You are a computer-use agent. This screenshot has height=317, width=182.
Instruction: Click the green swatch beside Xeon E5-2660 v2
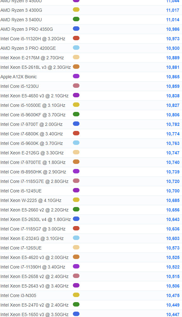(76, 209)
